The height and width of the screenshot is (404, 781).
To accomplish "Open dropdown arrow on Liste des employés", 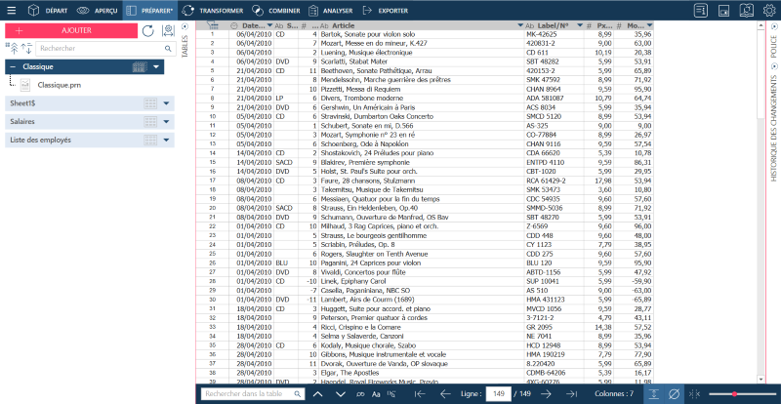I will coord(166,140).
